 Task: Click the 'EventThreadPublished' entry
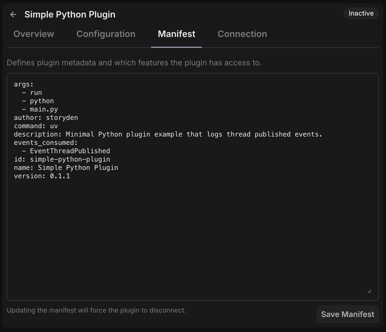70,151
